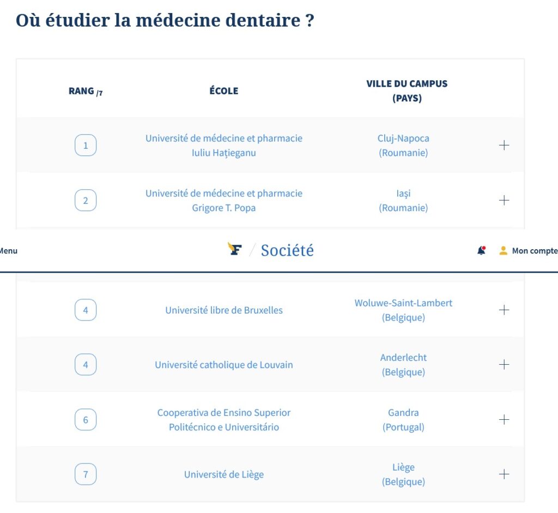
Task: Expand the Université catholique de Louvain row
Action: click(504, 364)
